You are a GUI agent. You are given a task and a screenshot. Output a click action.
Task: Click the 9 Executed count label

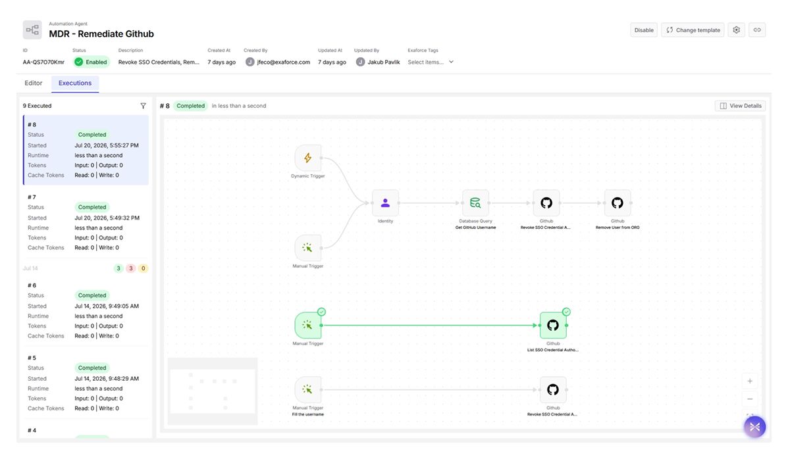pyautogui.click(x=37, y=106)
